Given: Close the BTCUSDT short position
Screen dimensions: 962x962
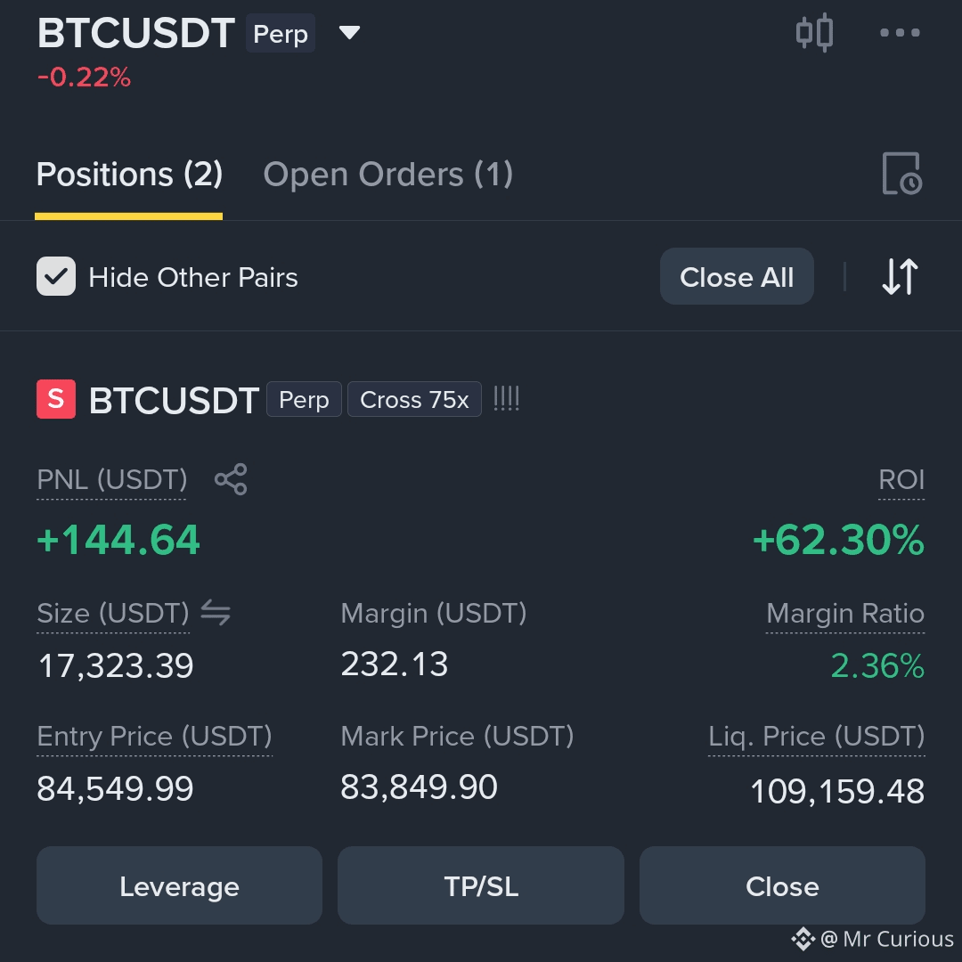Looking at the screenshot, I should coord(782,885).
